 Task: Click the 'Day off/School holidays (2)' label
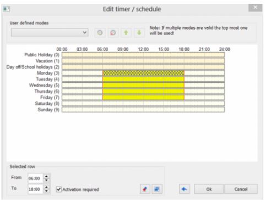pos(33,67)
